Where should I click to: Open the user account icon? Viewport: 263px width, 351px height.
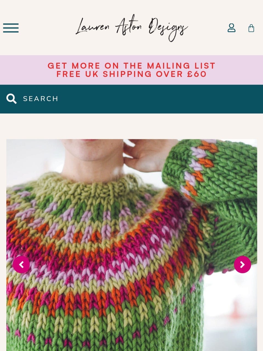pyautogui.click(x=231, y=28)
